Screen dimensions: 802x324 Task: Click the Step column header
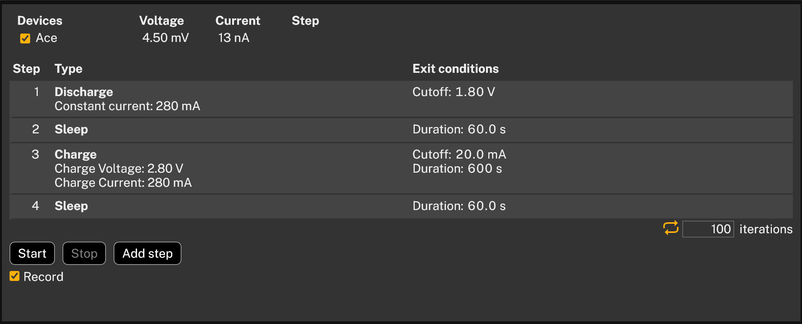(x=26, y=69)
